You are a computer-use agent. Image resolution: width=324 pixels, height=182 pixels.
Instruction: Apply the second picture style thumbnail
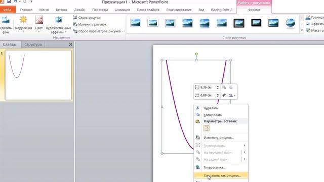pyautogui.click(x=153, y=23)
